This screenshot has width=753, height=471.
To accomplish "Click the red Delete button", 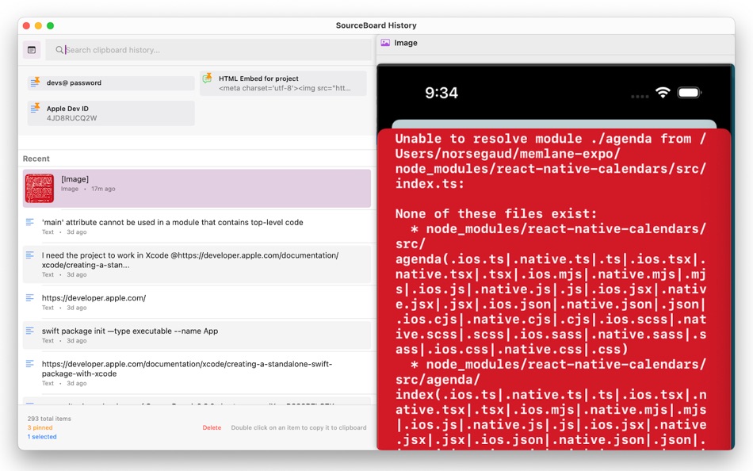I will click(x=212, y=427).
